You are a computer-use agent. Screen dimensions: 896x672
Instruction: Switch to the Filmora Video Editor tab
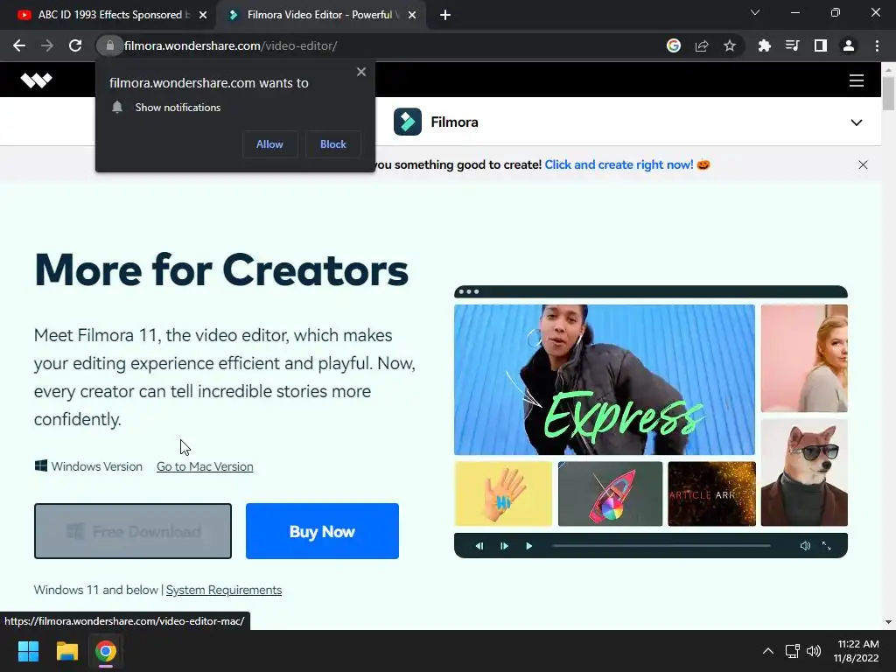click(x=320, y=15)
